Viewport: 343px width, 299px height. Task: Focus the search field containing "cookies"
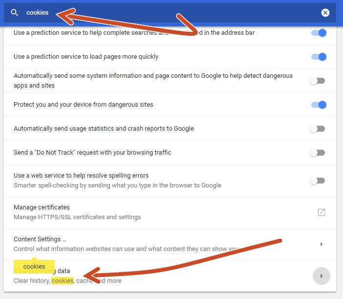147,13
